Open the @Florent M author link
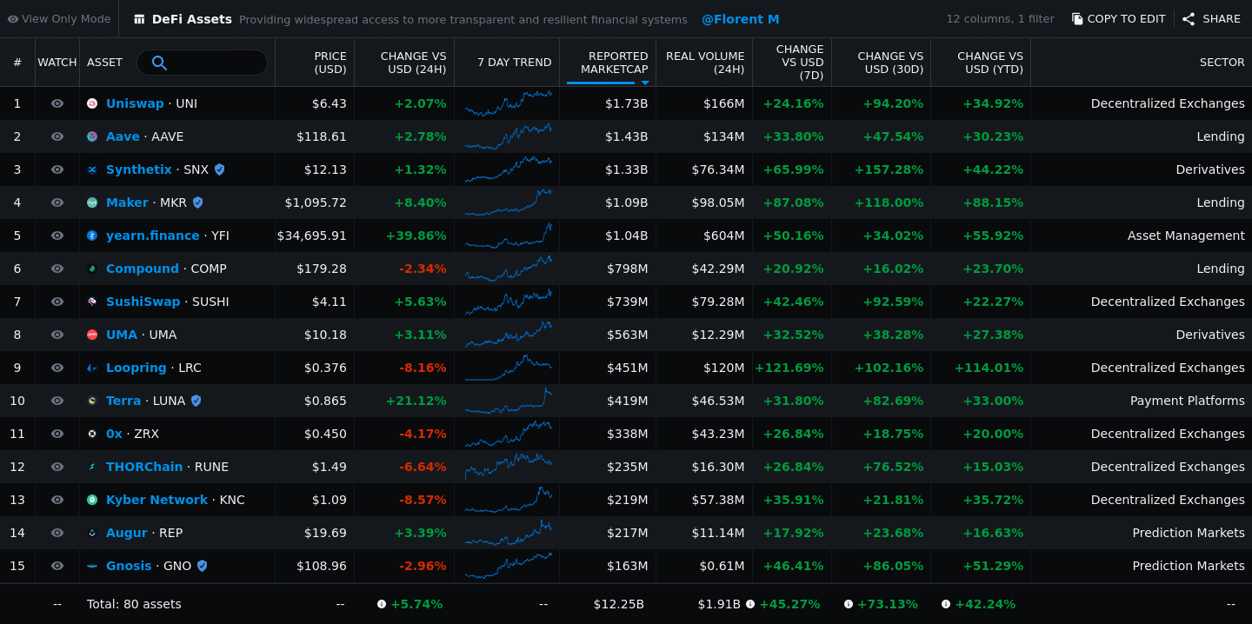The width and height of the screenshot is (1252, 624). [740, 19]
